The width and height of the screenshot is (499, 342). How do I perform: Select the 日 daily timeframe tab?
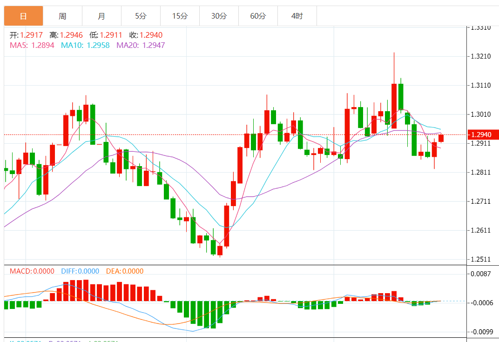24,16
